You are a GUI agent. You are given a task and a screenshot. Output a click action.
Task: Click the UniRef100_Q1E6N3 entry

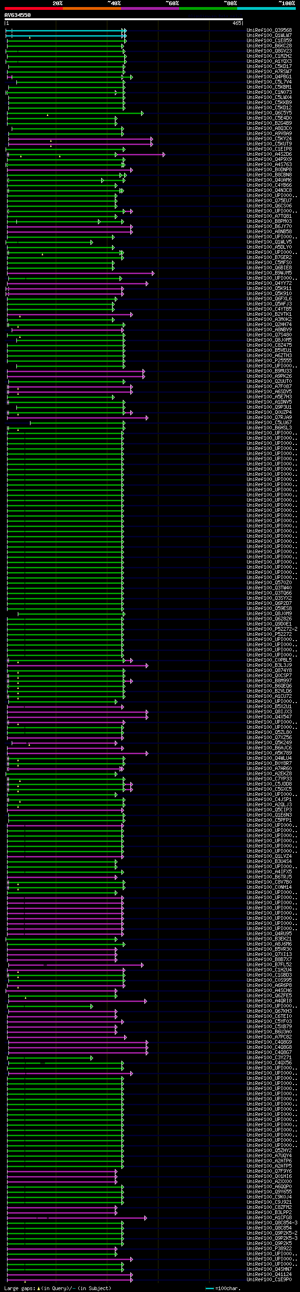pyautogui.click(x=269, y=815)
